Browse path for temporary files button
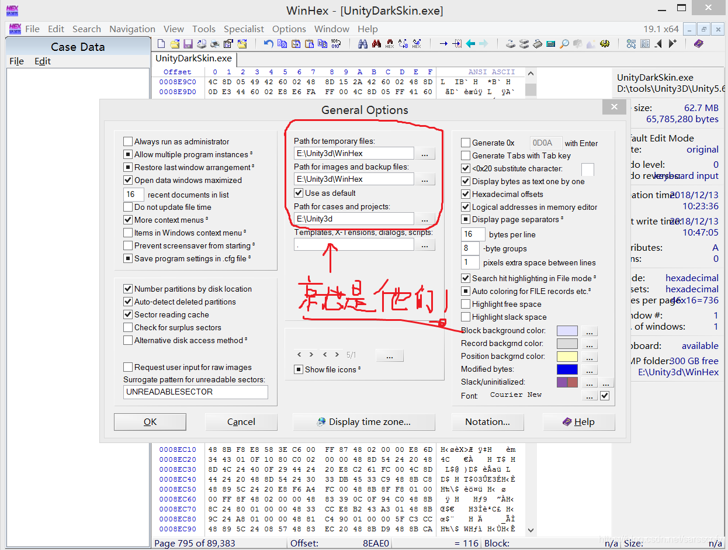Image resolution: width=728 pixels, height=550 pixels. tap(425, 154)
